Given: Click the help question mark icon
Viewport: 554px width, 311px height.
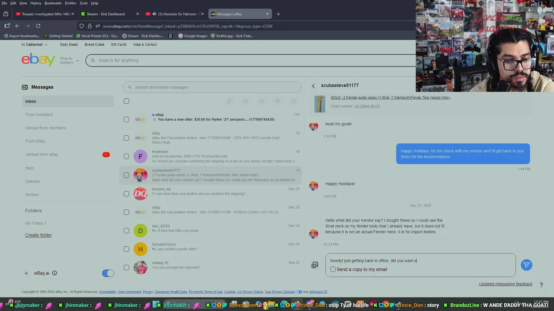Looking at the screenshot, I should click(541, 285).
